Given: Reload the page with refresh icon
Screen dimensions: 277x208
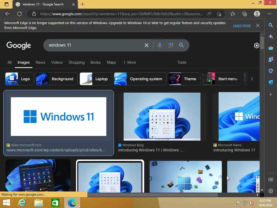Looking at the screenshot, I should (19, 14).
